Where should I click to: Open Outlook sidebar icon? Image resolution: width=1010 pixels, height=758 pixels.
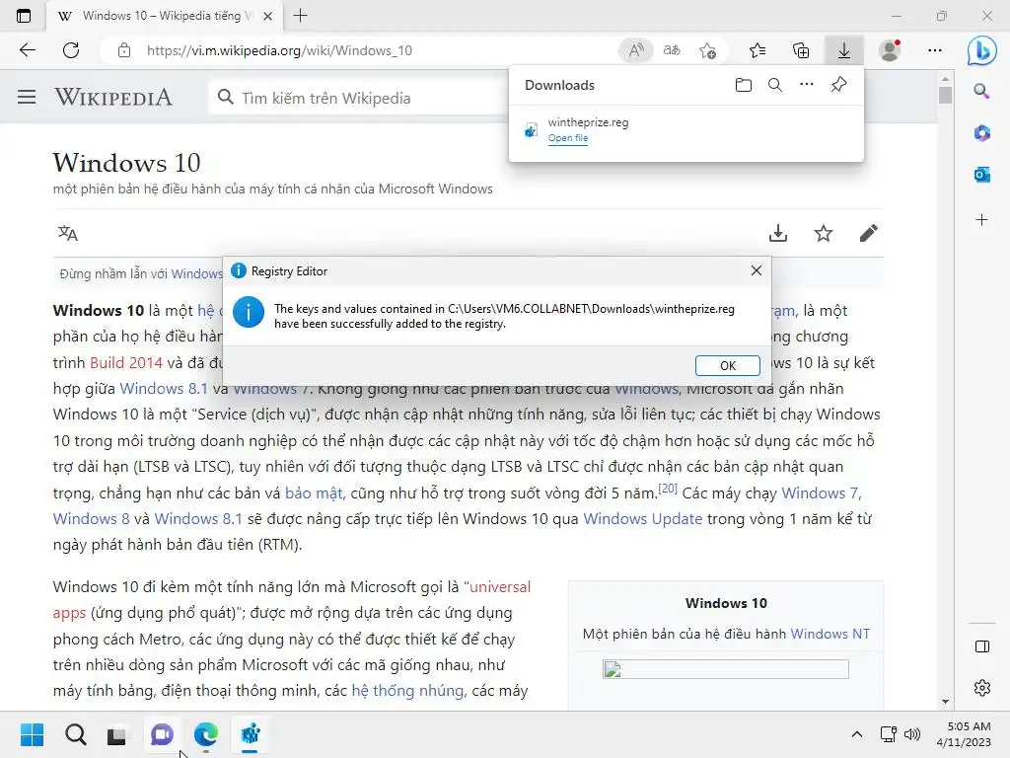tap(981, 175)
